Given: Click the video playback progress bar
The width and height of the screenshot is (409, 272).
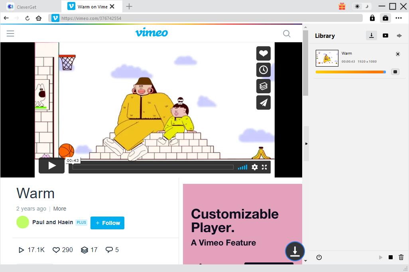Looking at the screenshot, I should 153,167.
